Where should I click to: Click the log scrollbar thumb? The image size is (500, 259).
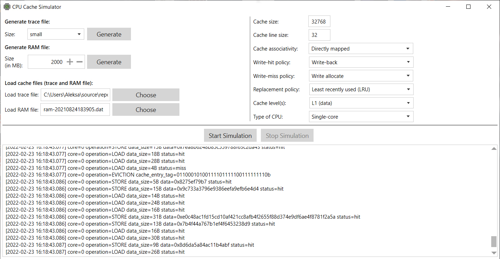coord(493,242)
